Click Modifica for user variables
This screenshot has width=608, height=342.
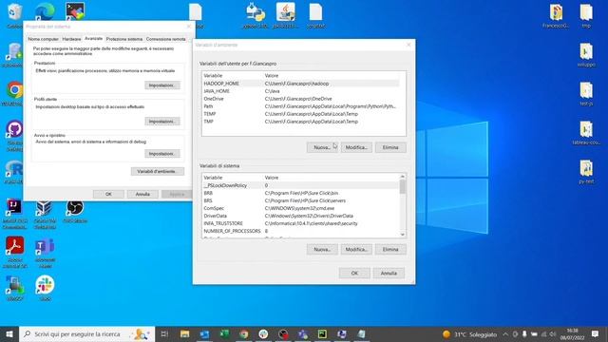(x=356, y=147)
